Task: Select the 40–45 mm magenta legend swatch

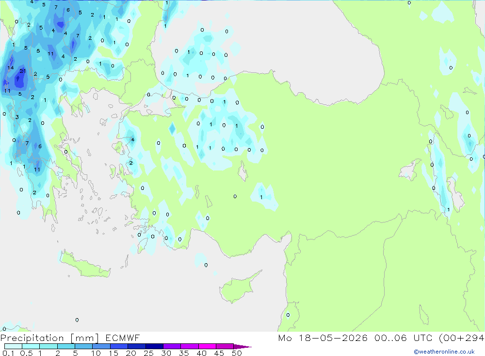Action: 207,346
